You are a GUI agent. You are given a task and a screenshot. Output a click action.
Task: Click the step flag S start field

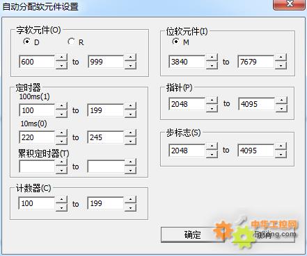click(187, 151)
